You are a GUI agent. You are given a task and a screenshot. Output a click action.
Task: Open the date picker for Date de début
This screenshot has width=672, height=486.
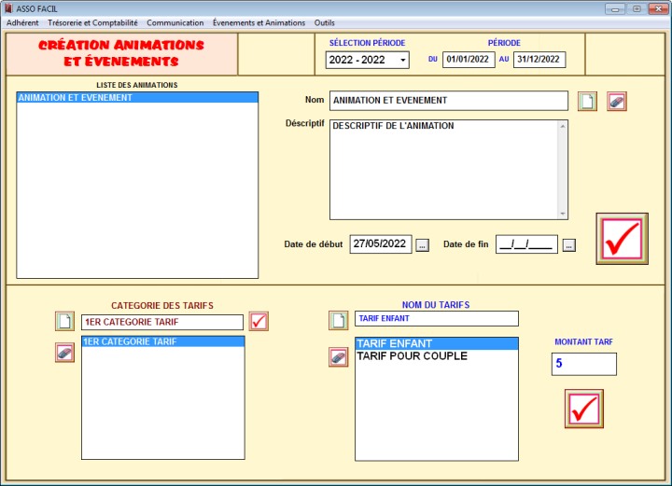point(422,245)
